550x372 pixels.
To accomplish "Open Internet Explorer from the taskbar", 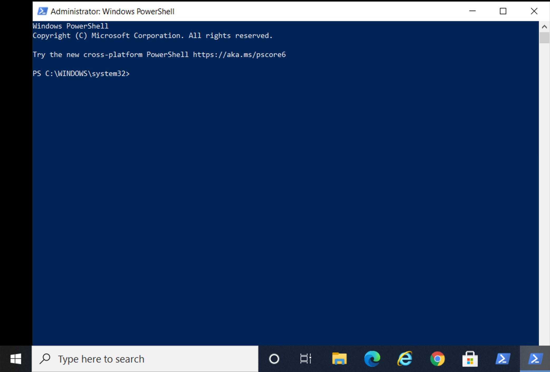I will coord(405,359).
